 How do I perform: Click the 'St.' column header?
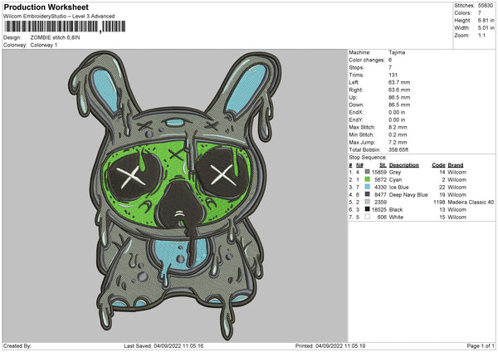(383, 165)
